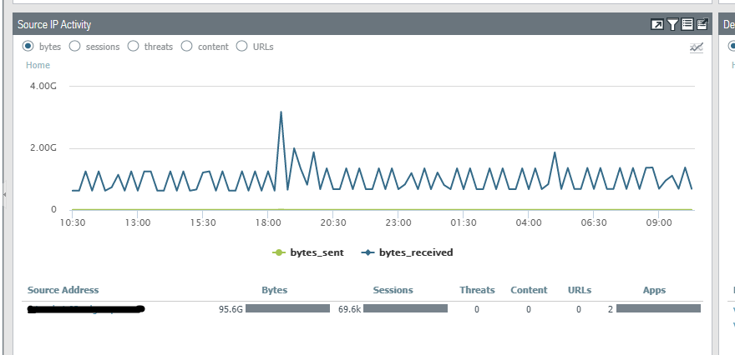Select the content radio button

click(187, 47)
